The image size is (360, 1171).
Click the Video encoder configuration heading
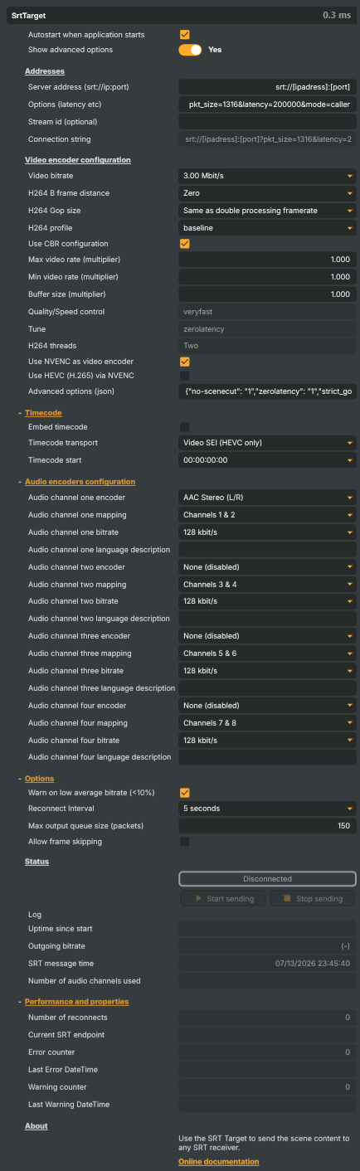click(78, 159)
